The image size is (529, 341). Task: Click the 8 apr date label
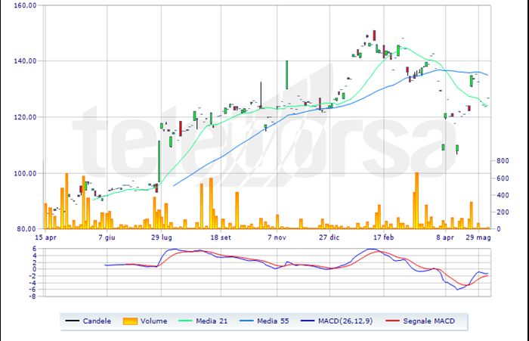[445, 237]
